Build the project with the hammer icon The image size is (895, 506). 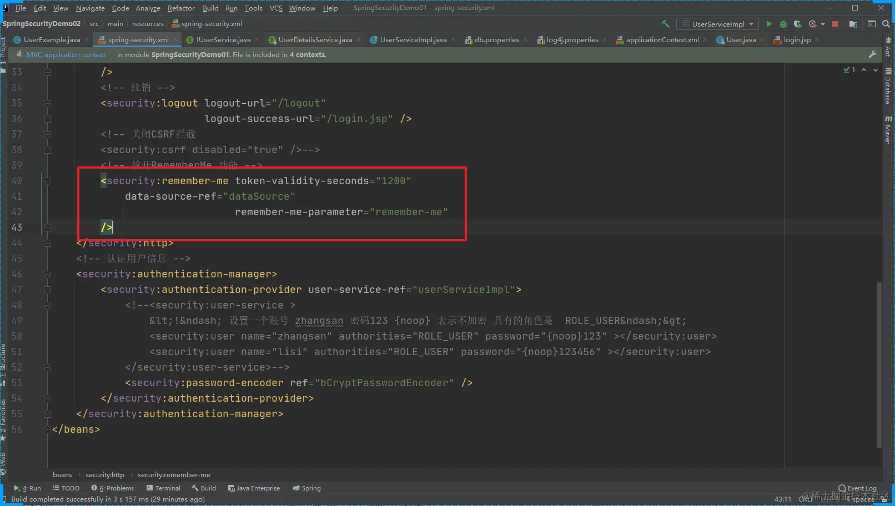(x=665, y=24)
